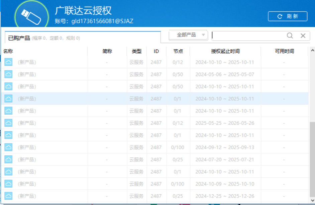Select date range 2025-05-25 ~ 2026-05-26
The image size is (315, 205).
(225, 123)
